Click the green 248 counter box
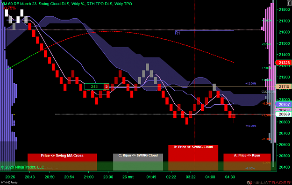 [94, 86]
